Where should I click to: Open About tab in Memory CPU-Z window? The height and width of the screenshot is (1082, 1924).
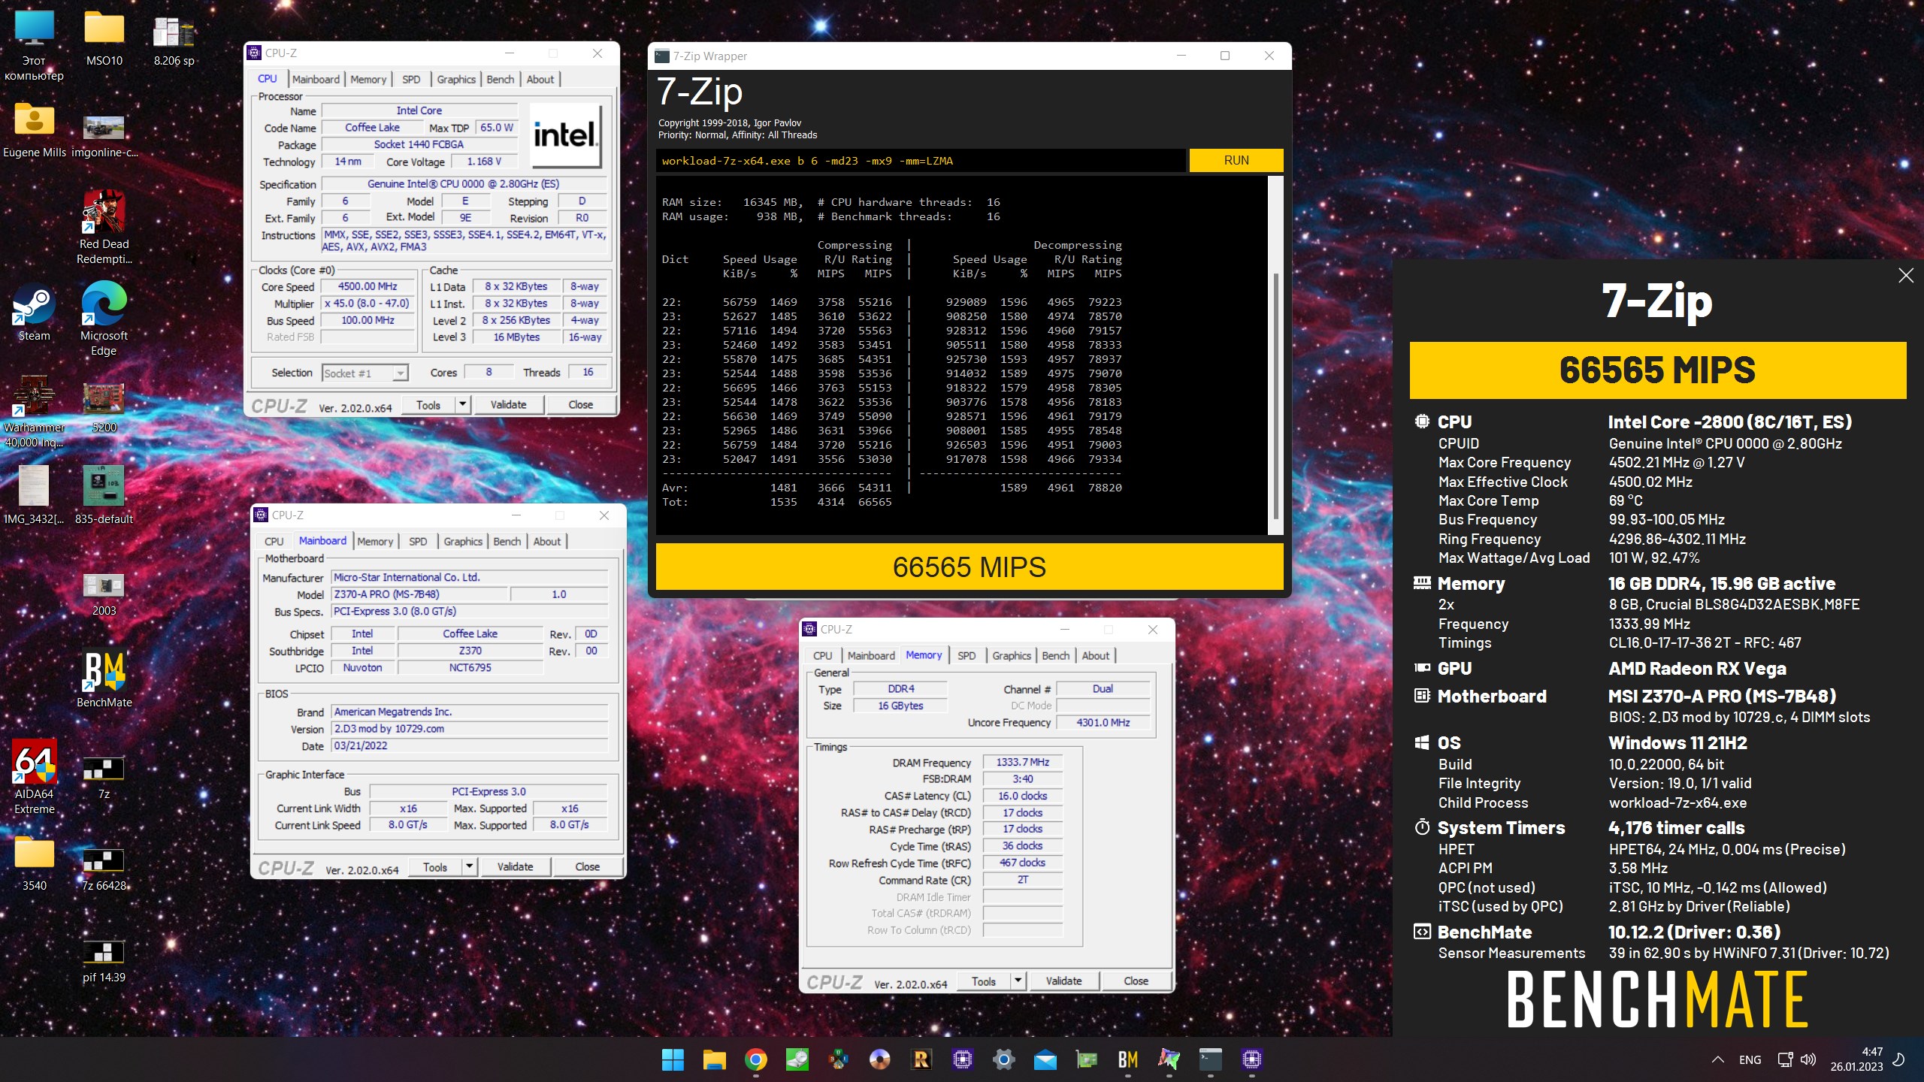point(1095,656)
